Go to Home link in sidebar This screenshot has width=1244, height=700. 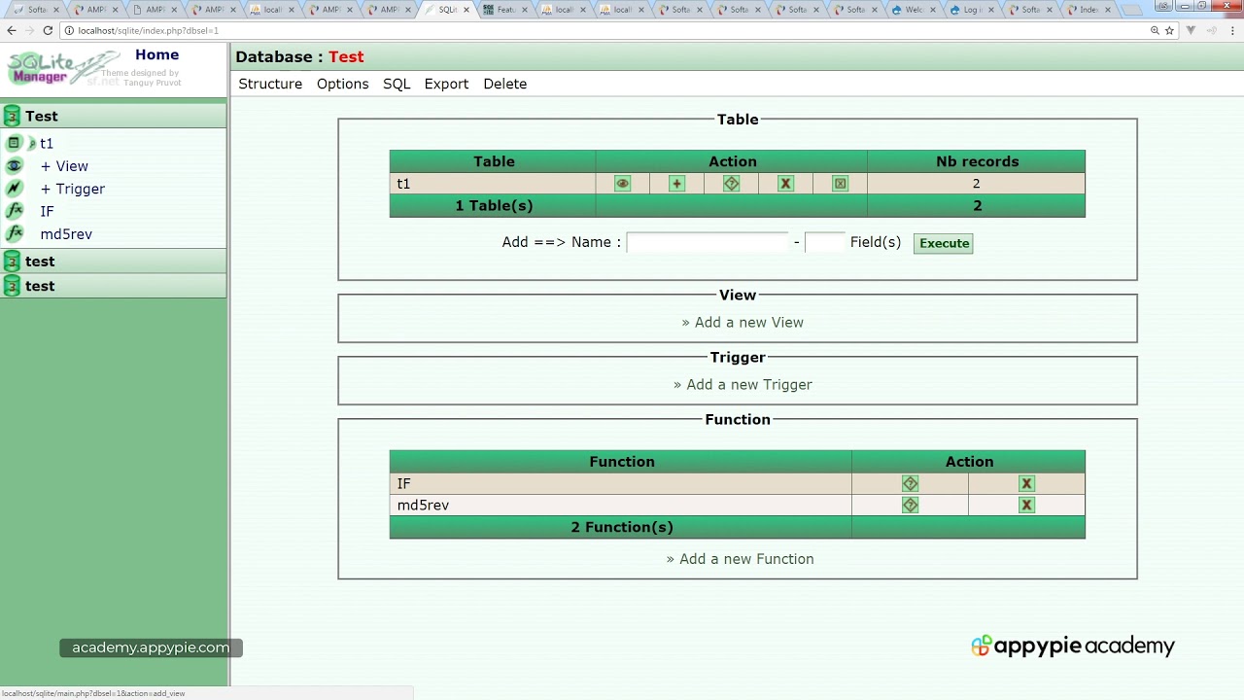click(x=156, y=54)
